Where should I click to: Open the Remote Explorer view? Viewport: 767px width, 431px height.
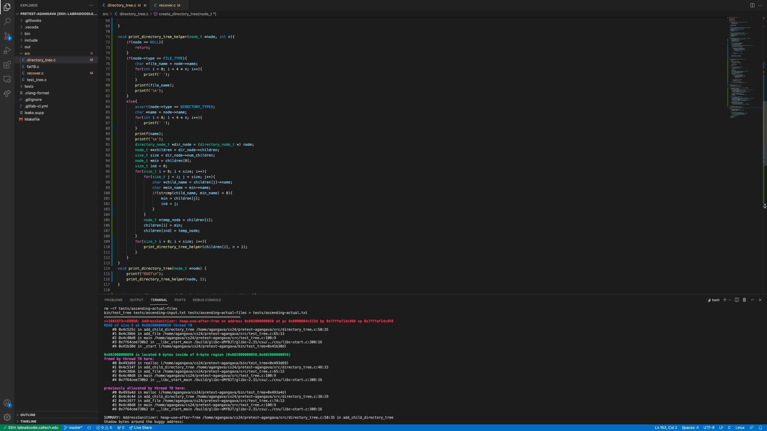(7, 79)
